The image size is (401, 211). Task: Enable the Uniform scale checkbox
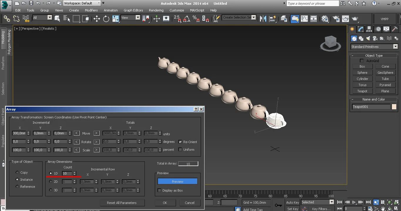click(x=180, y=150)
